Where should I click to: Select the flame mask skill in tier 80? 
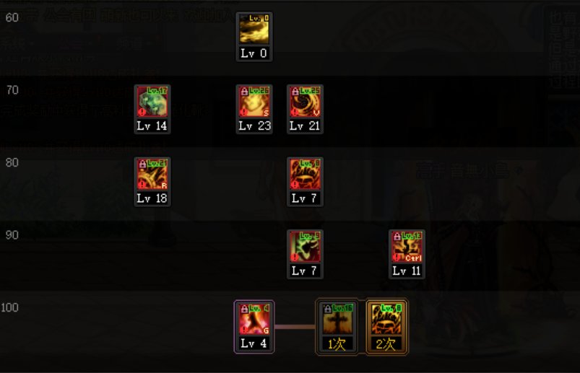[x=305, y=174]
